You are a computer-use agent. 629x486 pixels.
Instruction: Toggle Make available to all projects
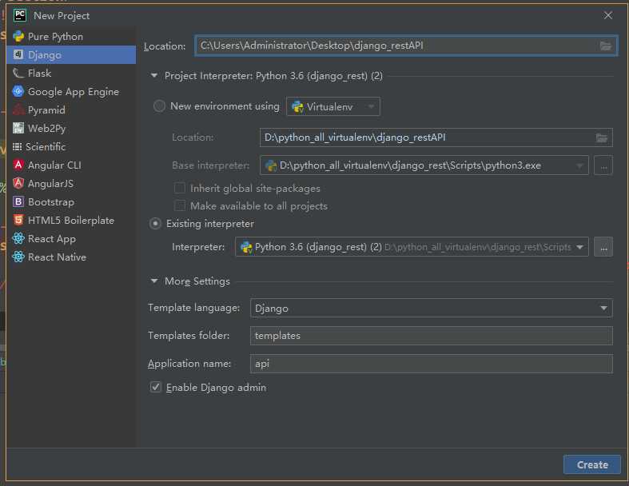pyautogui.click(x=180, y=206)
